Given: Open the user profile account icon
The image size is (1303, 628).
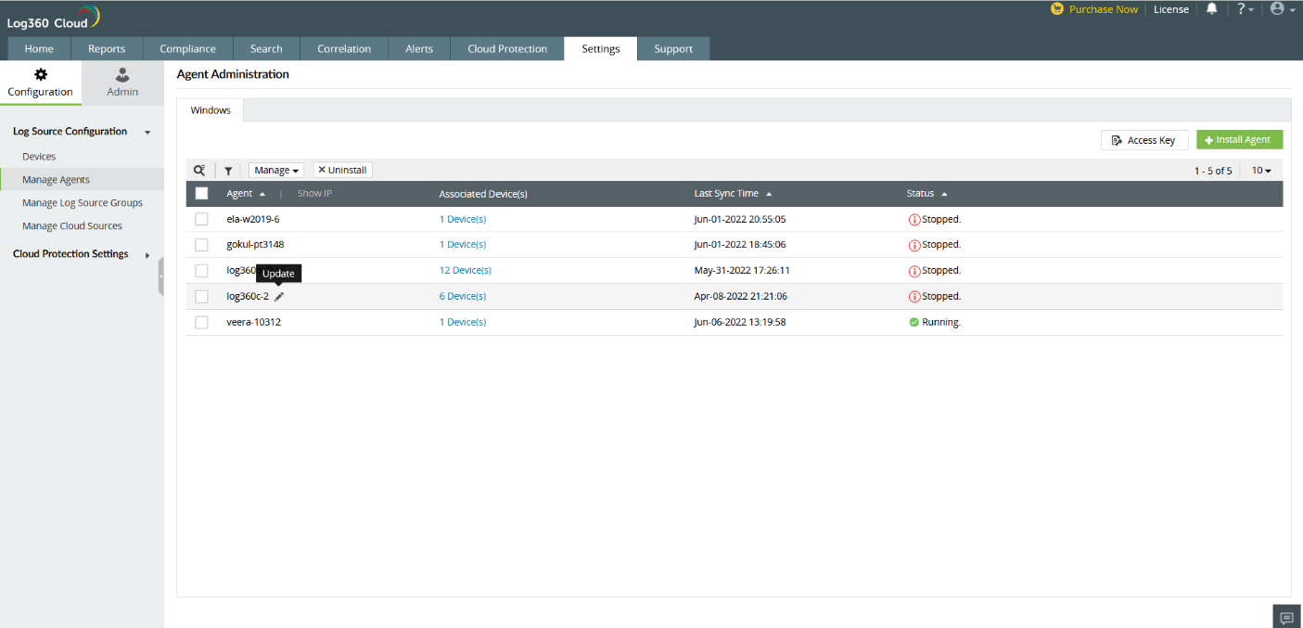Looking at the screenshot, I should [x=1282, y=9].
